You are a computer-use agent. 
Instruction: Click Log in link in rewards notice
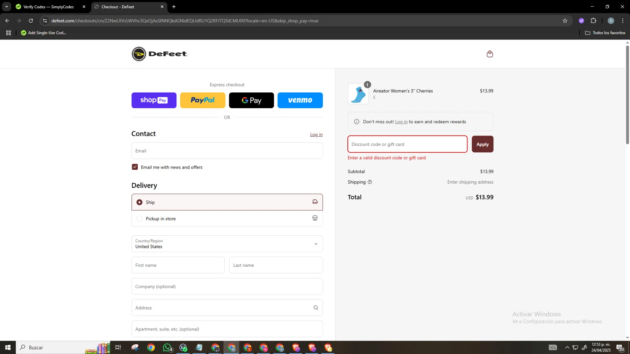click(401, 122)
